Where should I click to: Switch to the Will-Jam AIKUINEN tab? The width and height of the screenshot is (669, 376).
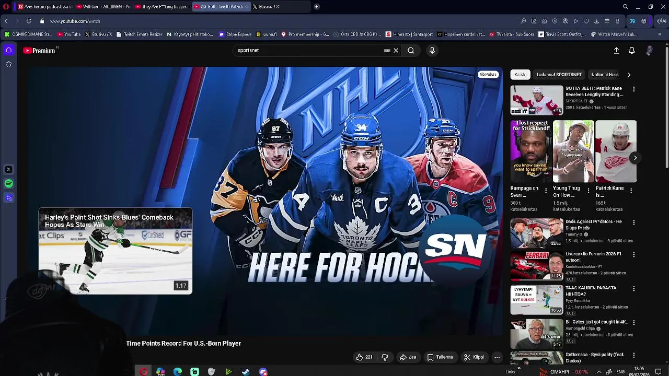coord(103,7)
